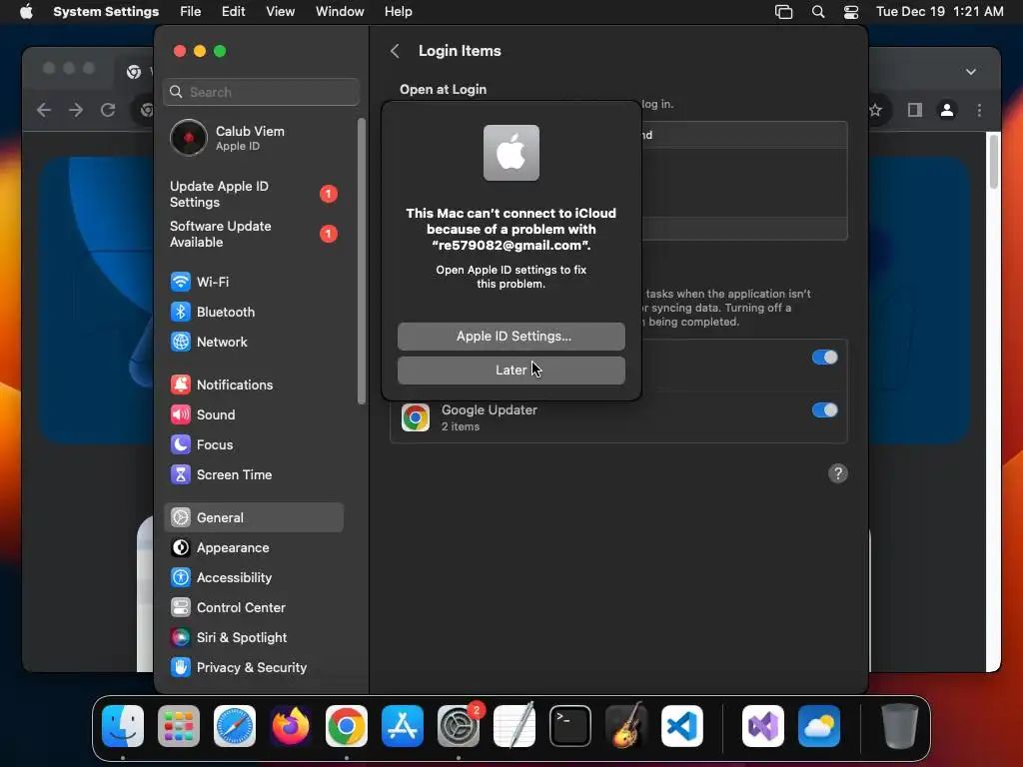Open Launchpad in the Dock
Viewport: 1023px width, 767px height.
click(x=179, y=726)
